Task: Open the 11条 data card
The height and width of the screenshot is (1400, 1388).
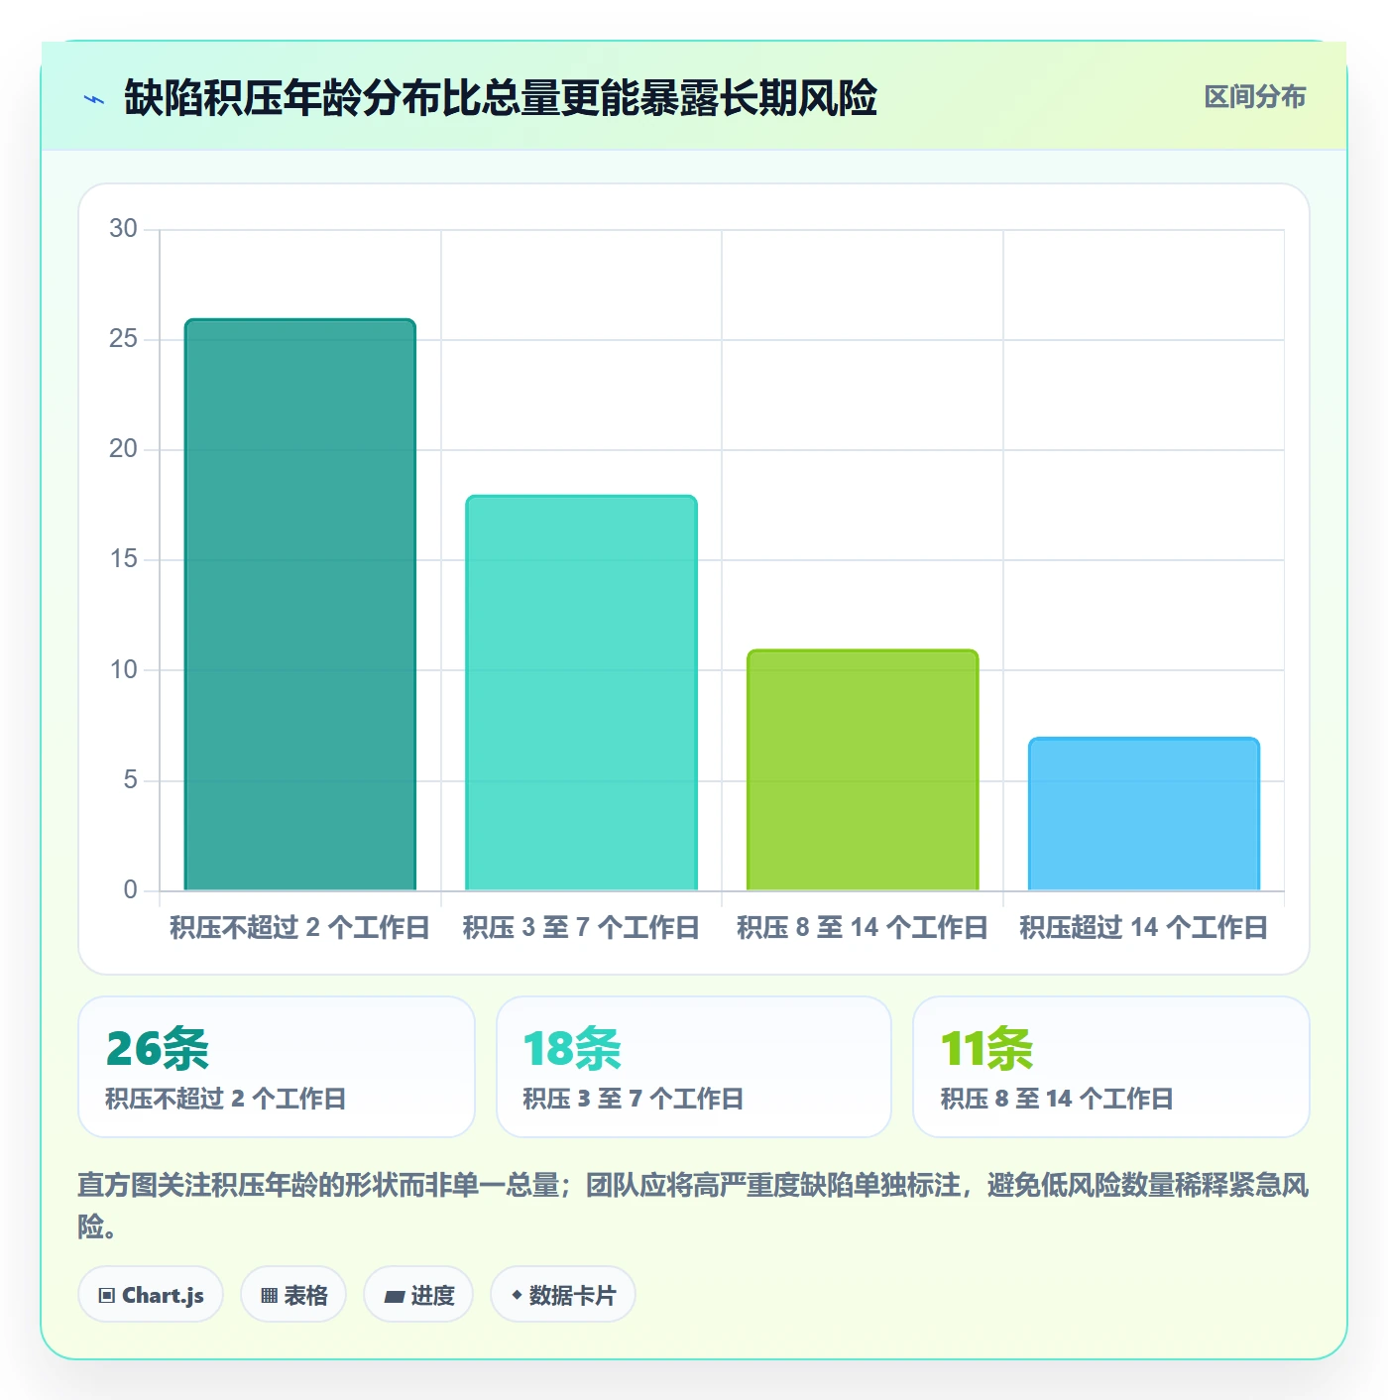Action: (1111, 1067)
